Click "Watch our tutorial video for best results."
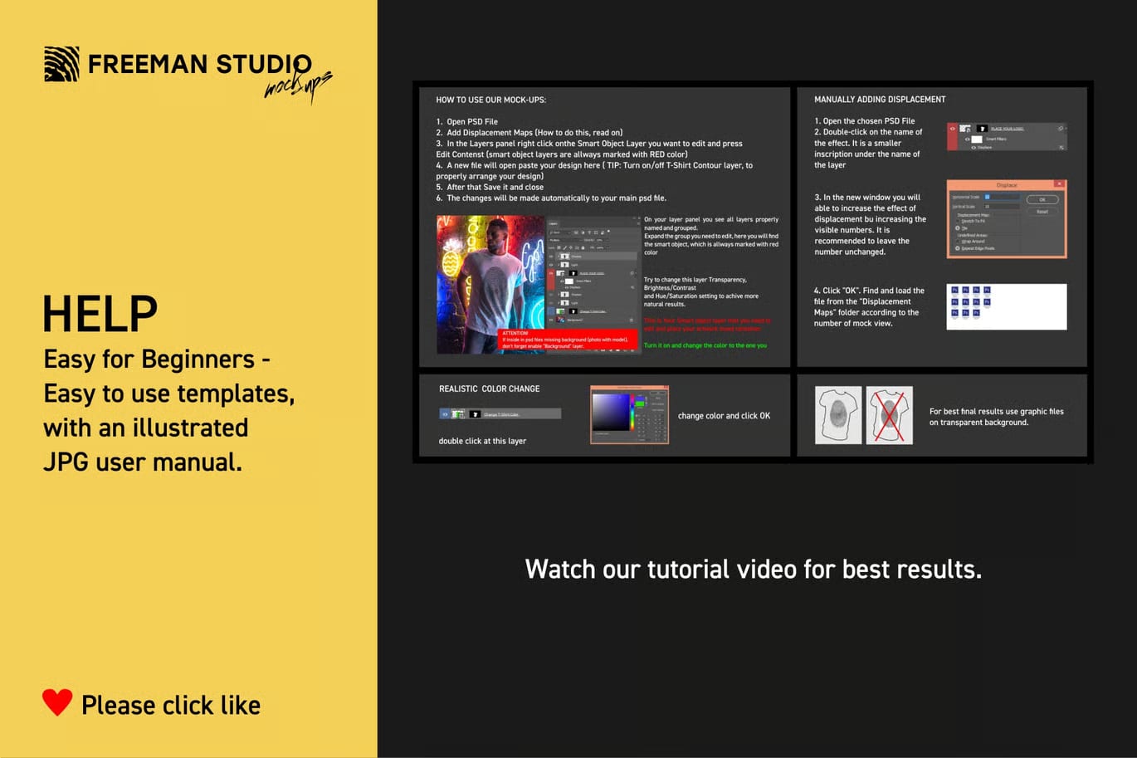This screenshot has height=758, width=1137. click(754, 569)
